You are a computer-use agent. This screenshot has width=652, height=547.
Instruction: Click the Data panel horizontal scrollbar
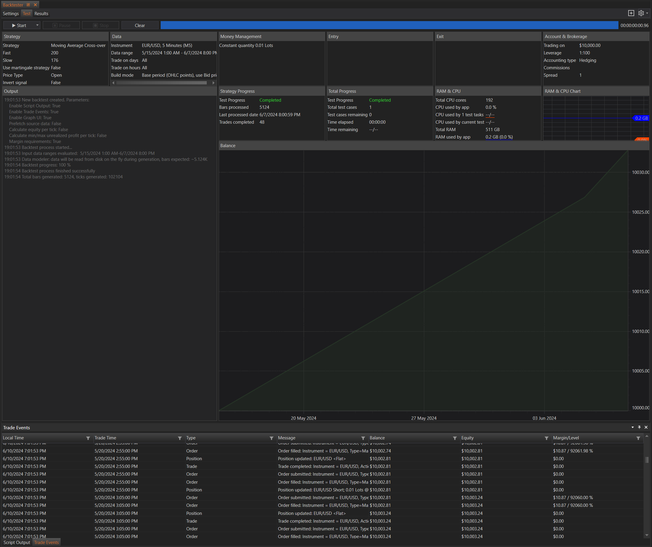pos(162,83)
